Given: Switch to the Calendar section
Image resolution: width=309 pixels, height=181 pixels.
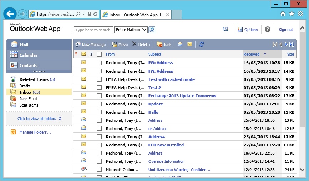Looking at the screenshot, I should coord(29,55).
